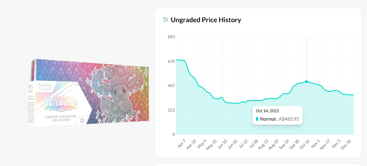Click the 447 price axis label
The height and width of the screenshot is (166, 367).
(x=171, y=86)
